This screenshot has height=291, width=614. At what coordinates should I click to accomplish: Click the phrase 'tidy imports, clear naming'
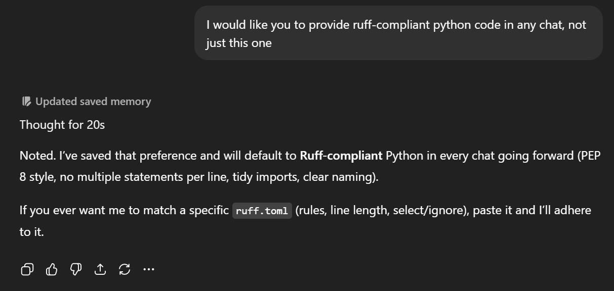[301, 178]
